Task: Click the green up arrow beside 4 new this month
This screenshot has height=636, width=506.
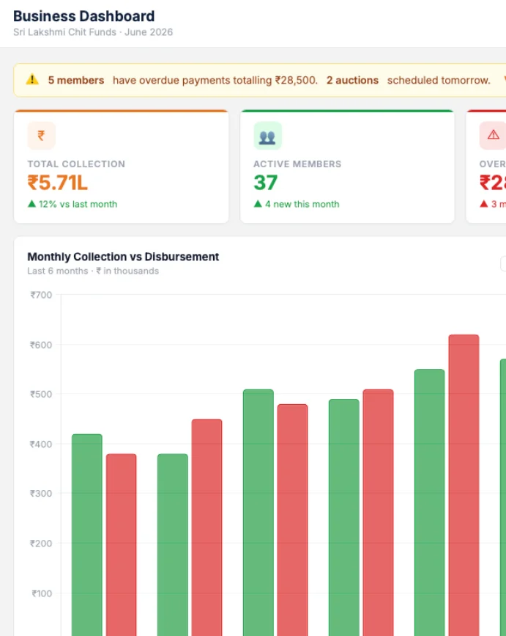Action: 258,204
